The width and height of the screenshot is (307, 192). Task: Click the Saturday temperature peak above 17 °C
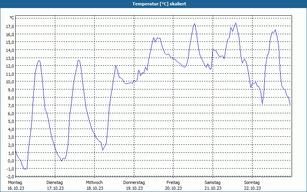(x=236, y=23)
